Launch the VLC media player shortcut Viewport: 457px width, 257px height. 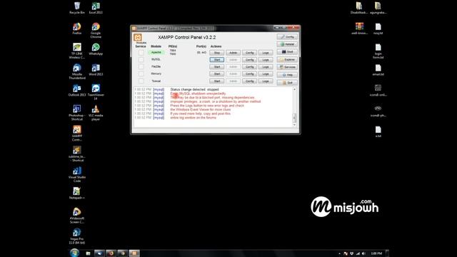click(x=96, y=113)
